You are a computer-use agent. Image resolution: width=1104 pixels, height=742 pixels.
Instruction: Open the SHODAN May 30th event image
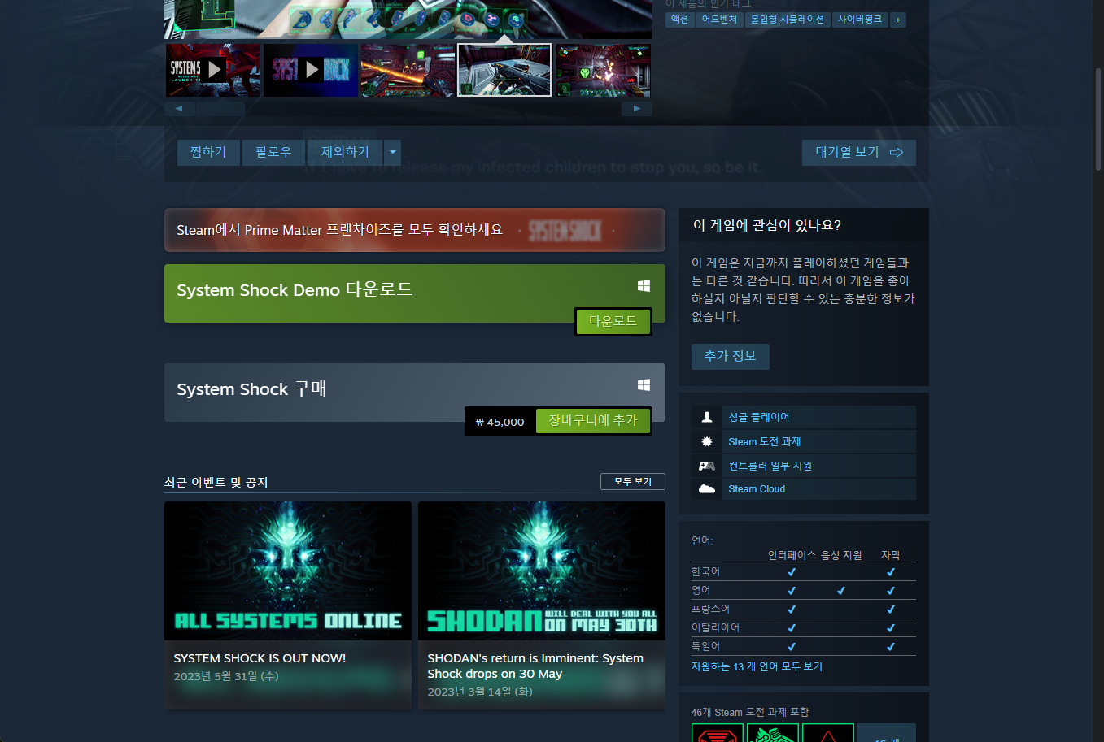(542, 571)
